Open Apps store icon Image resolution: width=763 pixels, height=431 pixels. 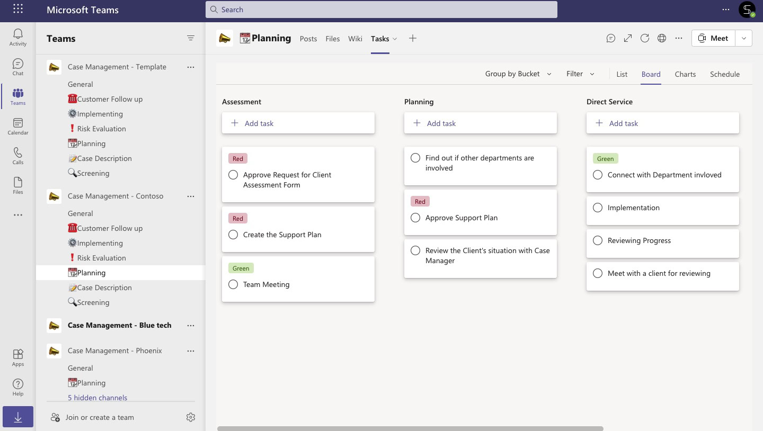point(18,357)
